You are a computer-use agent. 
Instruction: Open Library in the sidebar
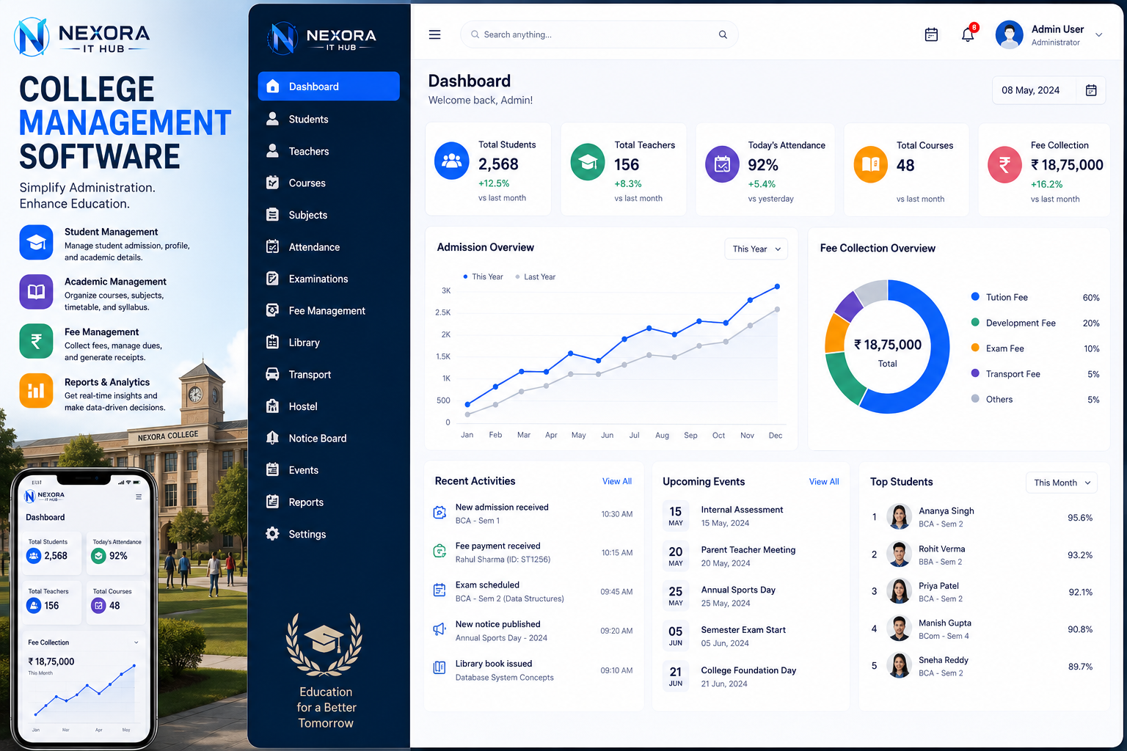click(329, 343)
